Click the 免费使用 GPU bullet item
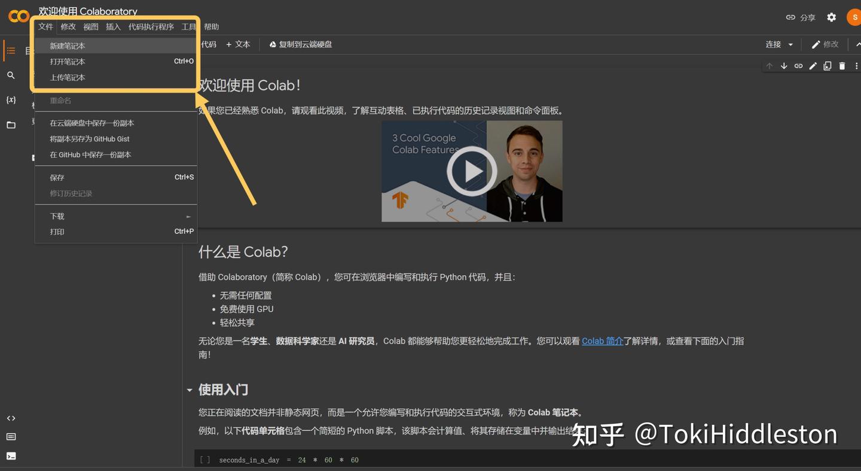861x471 pixels. tap(247, 309)
